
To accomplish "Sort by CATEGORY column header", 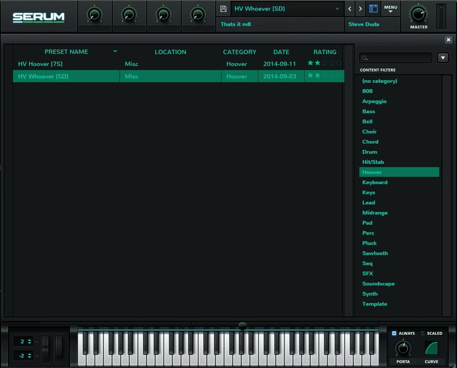I will pyautogui.click(x=240, y=52).
